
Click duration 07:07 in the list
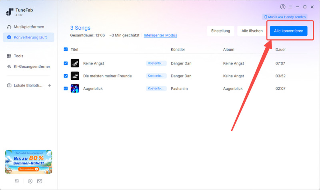coord(280,63)
